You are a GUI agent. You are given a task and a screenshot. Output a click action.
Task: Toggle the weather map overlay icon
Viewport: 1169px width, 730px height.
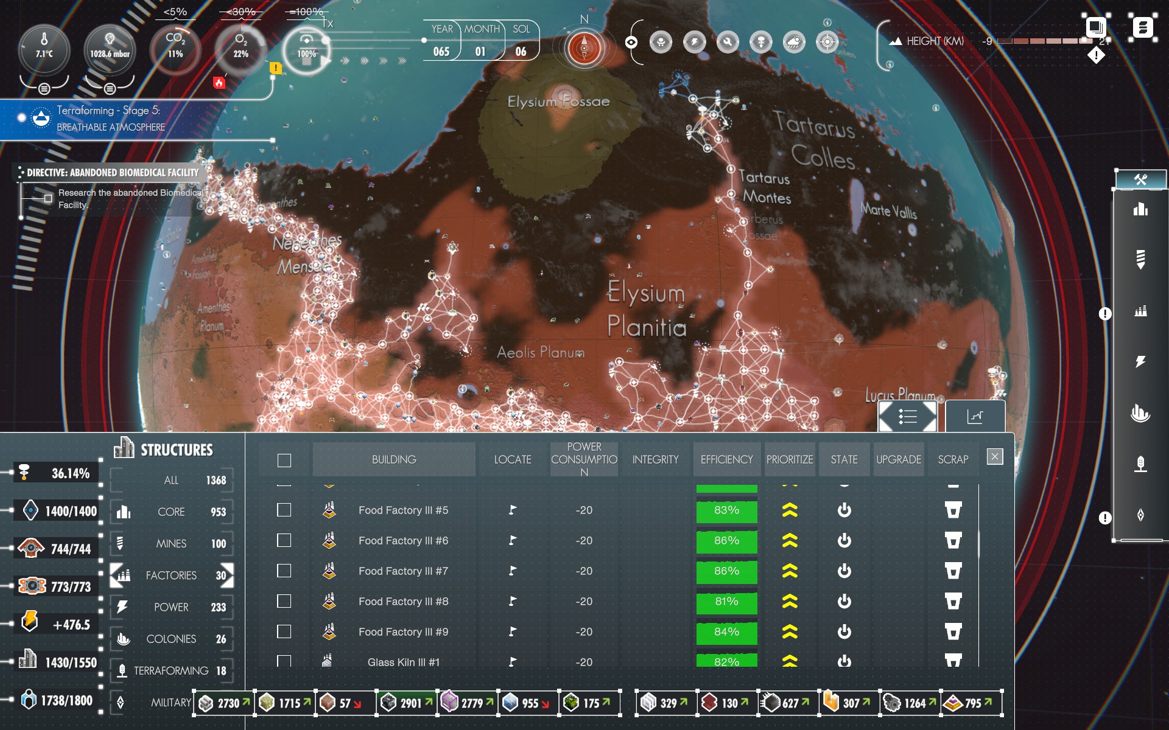click(x=794, y=42)
